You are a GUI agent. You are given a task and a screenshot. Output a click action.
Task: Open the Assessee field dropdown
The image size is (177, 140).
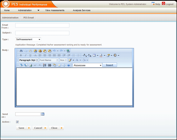(87, 65)
